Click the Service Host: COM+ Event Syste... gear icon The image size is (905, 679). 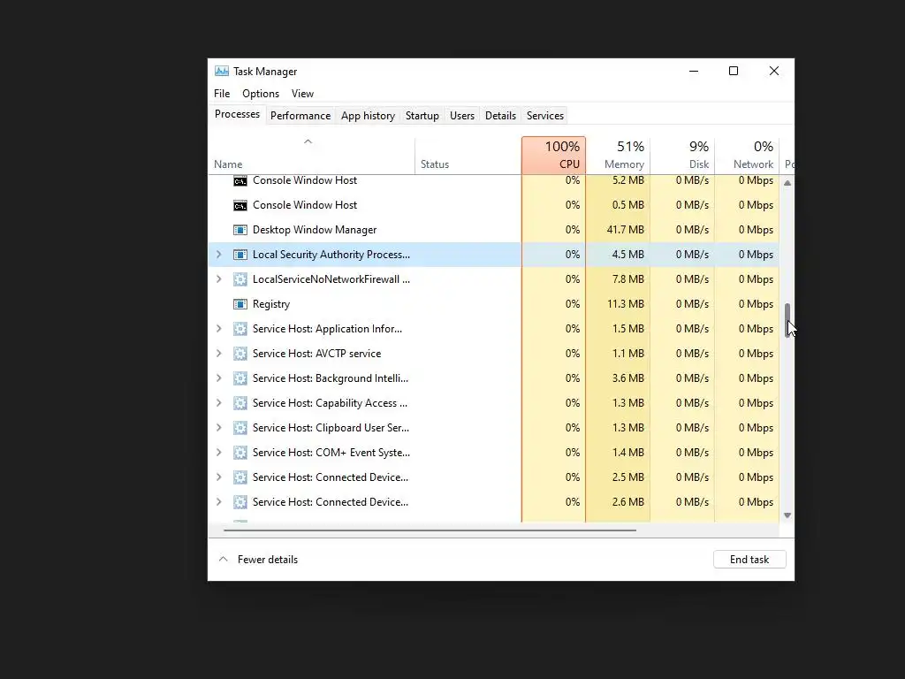(240, 453)
